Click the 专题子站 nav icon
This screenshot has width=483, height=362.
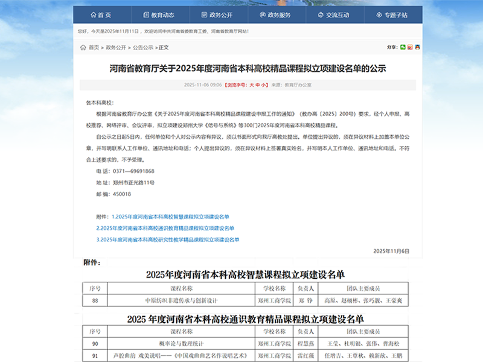point(379,14)
